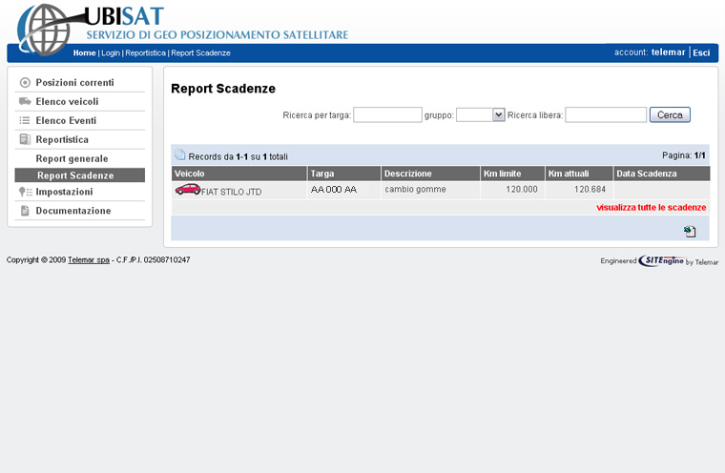
Task: Click the AA 000 AA plate cell
Action: 334,189
